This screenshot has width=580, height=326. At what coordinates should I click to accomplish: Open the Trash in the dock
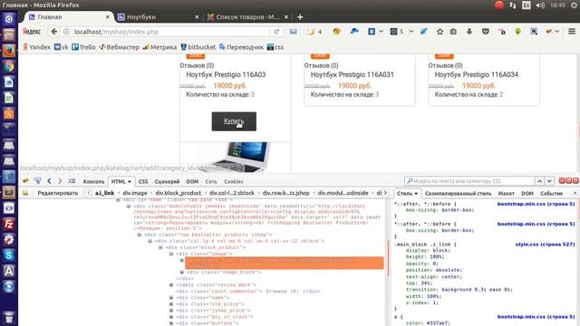[9, 317]
